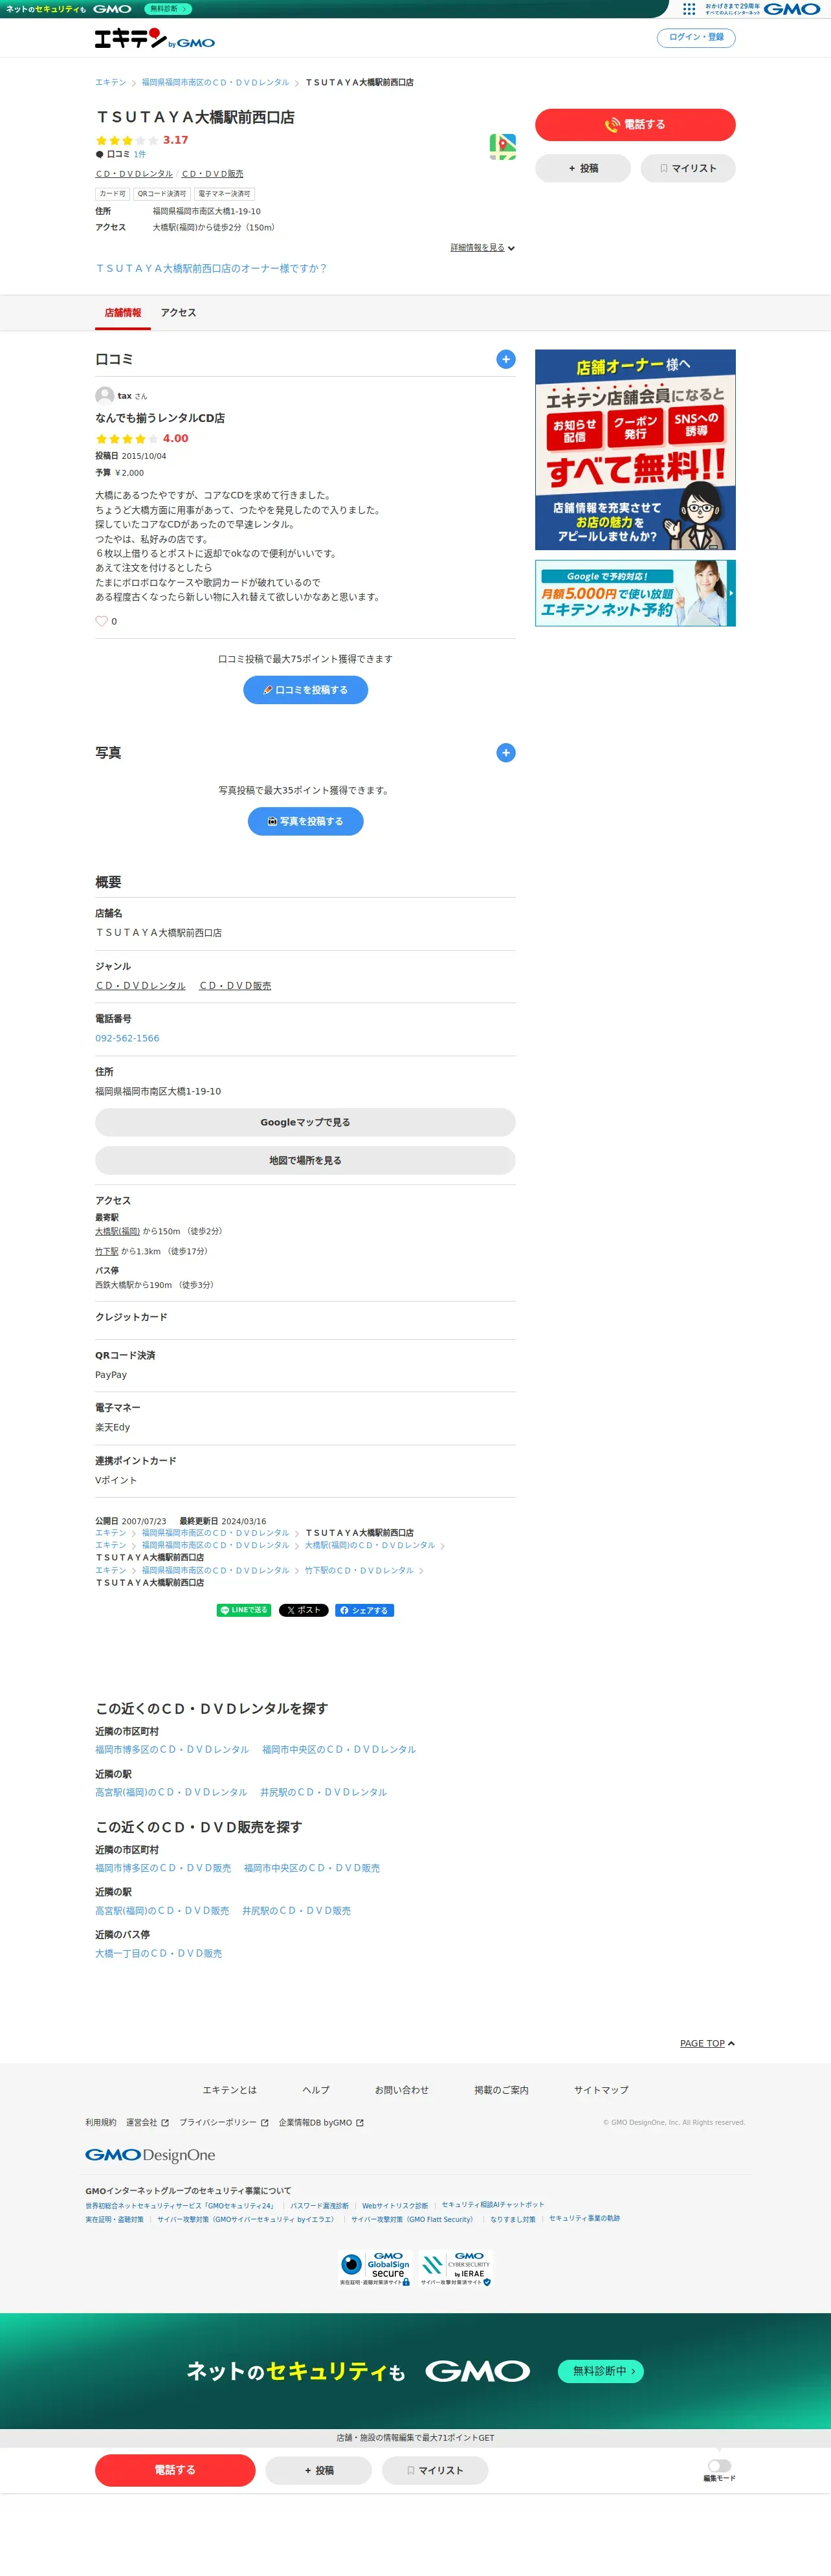Image resolution: width=831 pixels, height=2576 pixels.
Task: Open 大橋駅(福岡) nearest station link
Action: click(117, 1231)
